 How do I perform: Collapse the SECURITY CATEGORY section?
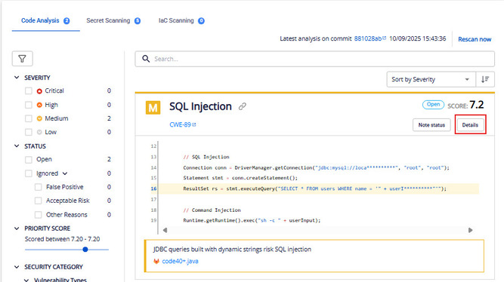17,267
